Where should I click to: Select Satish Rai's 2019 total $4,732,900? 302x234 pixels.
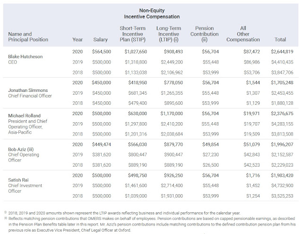tap(282, 186)
